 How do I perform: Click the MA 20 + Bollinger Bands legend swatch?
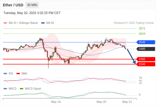(x=5, y=23)
